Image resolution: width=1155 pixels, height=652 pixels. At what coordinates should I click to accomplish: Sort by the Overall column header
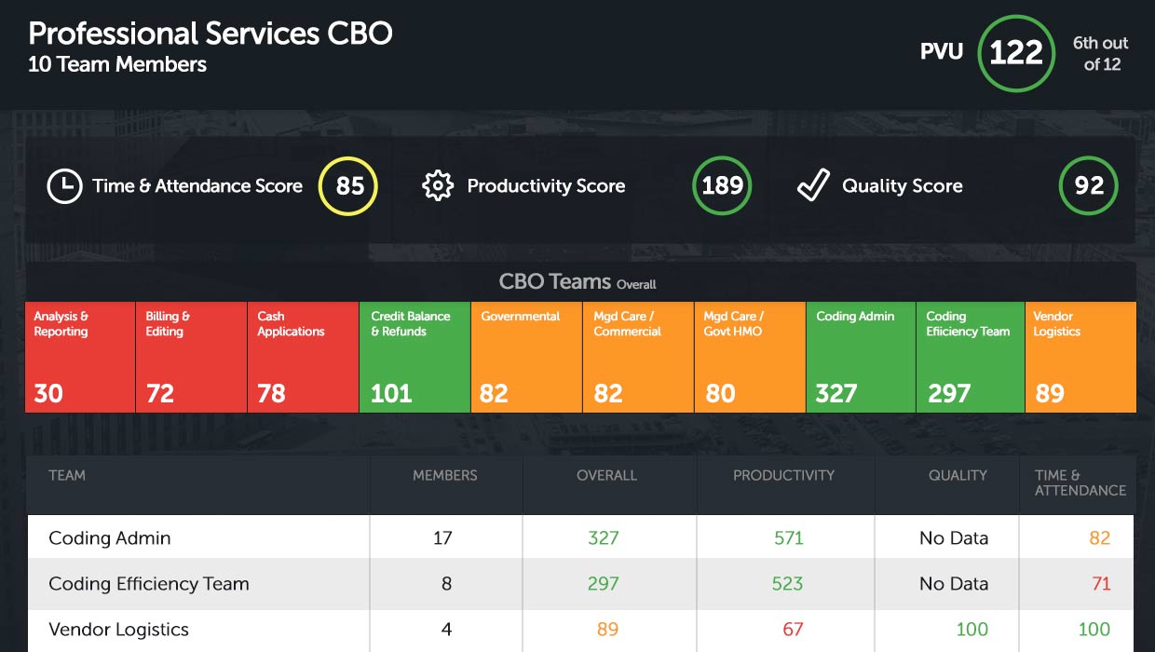point(606,475)
